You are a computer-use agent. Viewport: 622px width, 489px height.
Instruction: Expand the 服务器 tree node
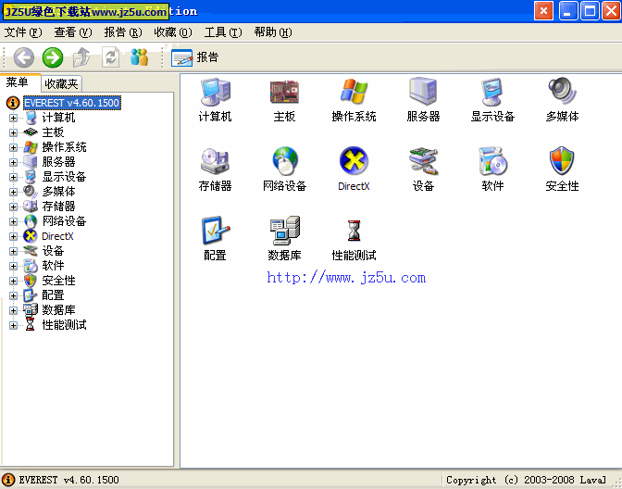[x=13, y=162]
